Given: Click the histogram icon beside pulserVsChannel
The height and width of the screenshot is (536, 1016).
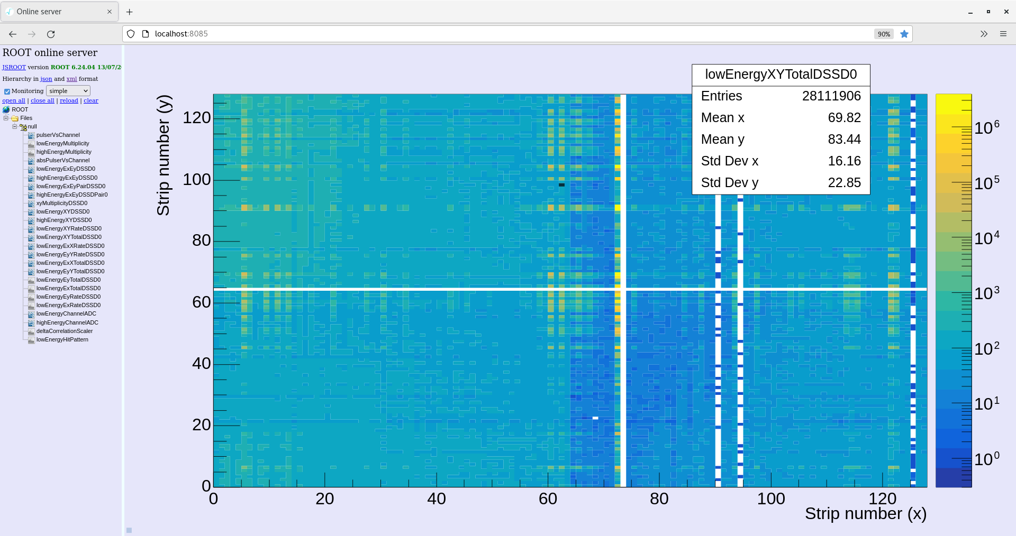Looking at the screenshot, I should [31, 135].
